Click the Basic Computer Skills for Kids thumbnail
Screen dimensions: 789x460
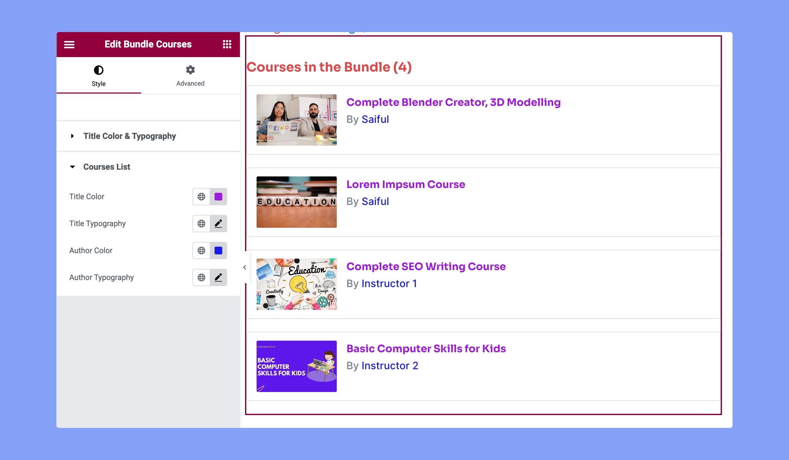coord(296,366)
